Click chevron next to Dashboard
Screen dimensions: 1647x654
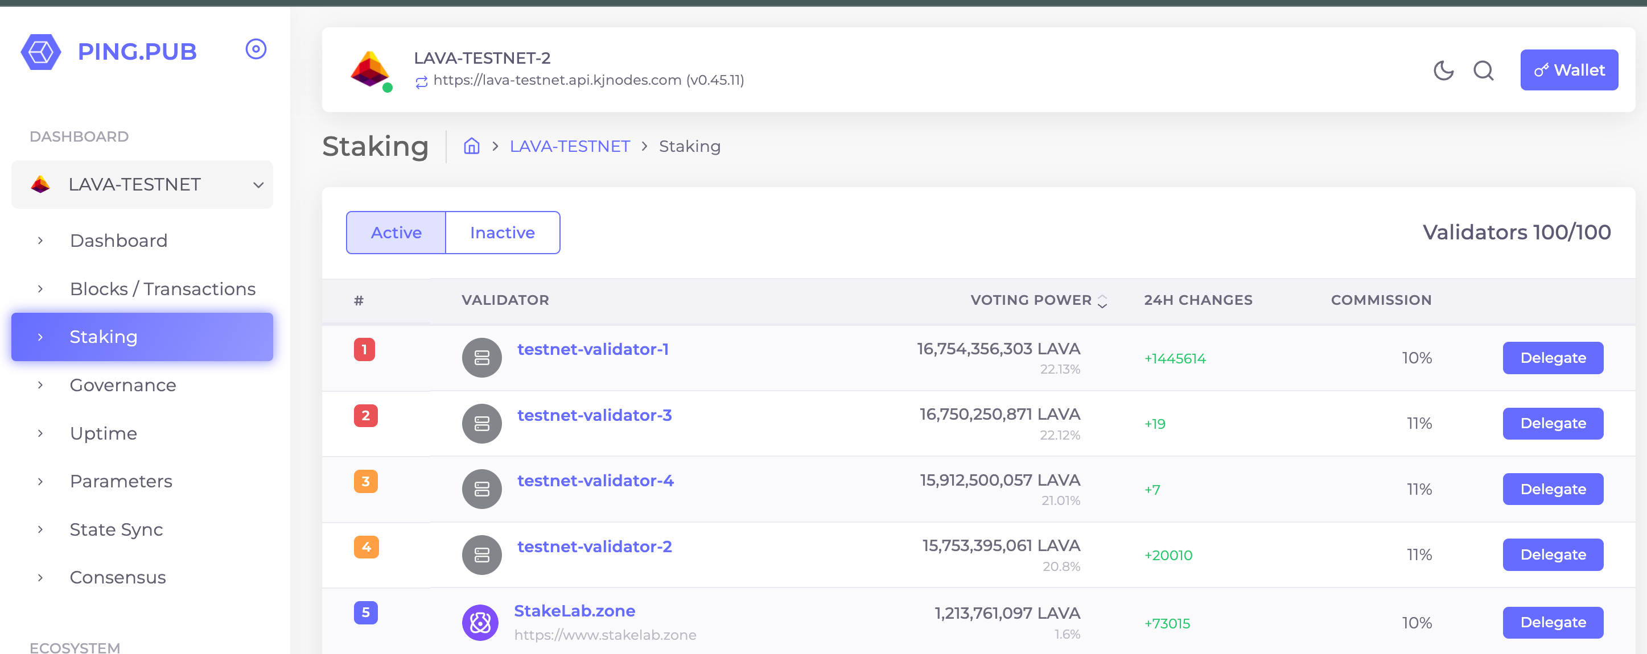click(x=40, y=241)
